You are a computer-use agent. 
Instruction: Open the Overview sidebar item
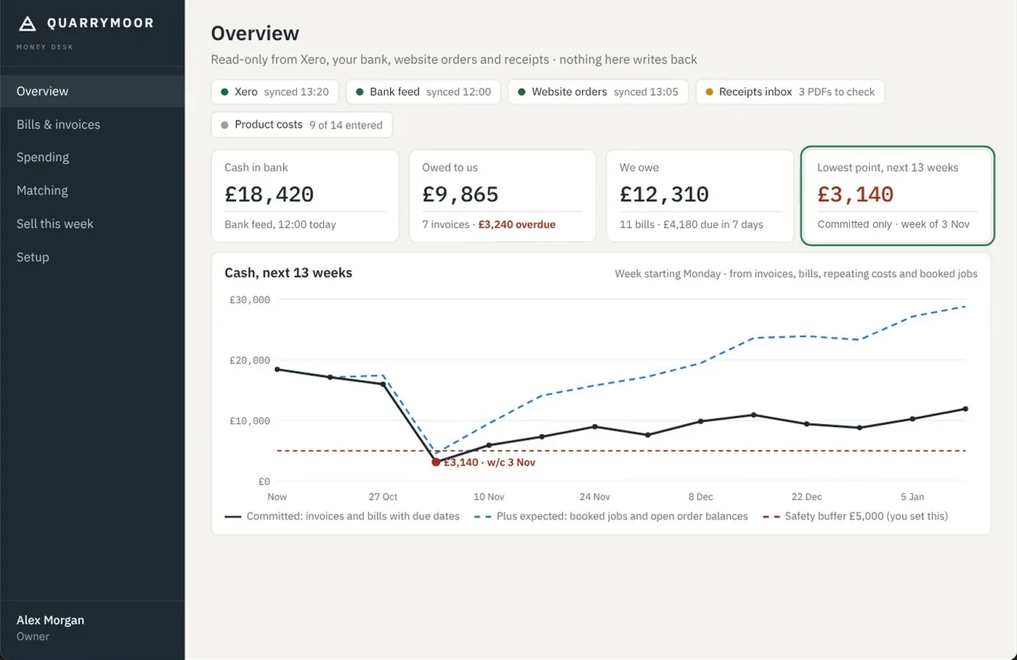[92, 91]
